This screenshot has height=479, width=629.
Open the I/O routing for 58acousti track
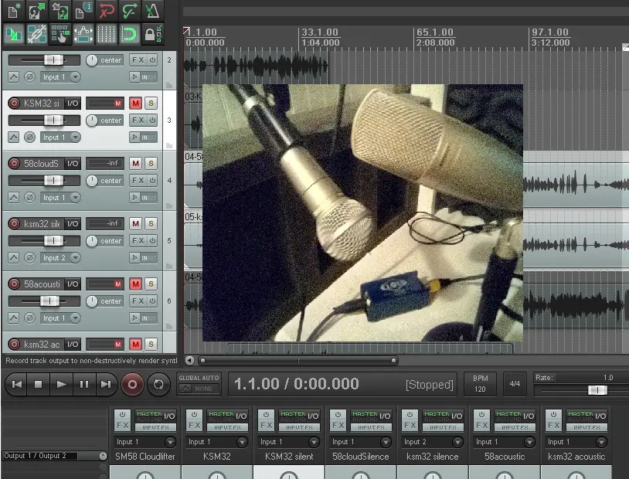(x=73, y=284)
